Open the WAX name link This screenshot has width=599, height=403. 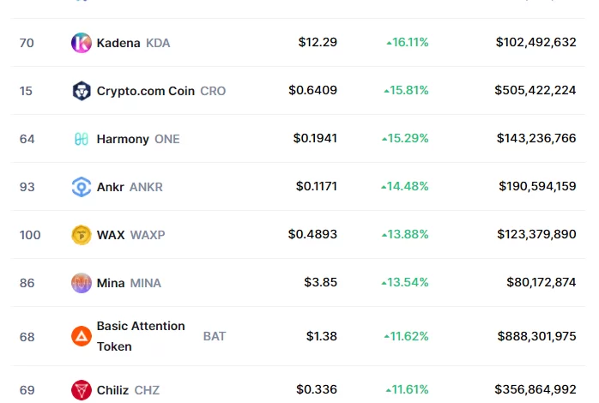(x=111, y=235)
